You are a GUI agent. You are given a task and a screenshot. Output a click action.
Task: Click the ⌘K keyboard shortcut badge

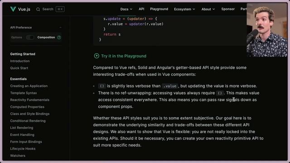60,9
